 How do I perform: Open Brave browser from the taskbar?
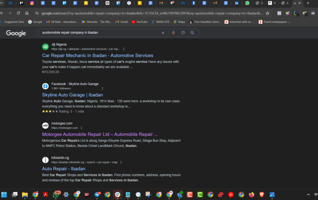pos(261,195)
